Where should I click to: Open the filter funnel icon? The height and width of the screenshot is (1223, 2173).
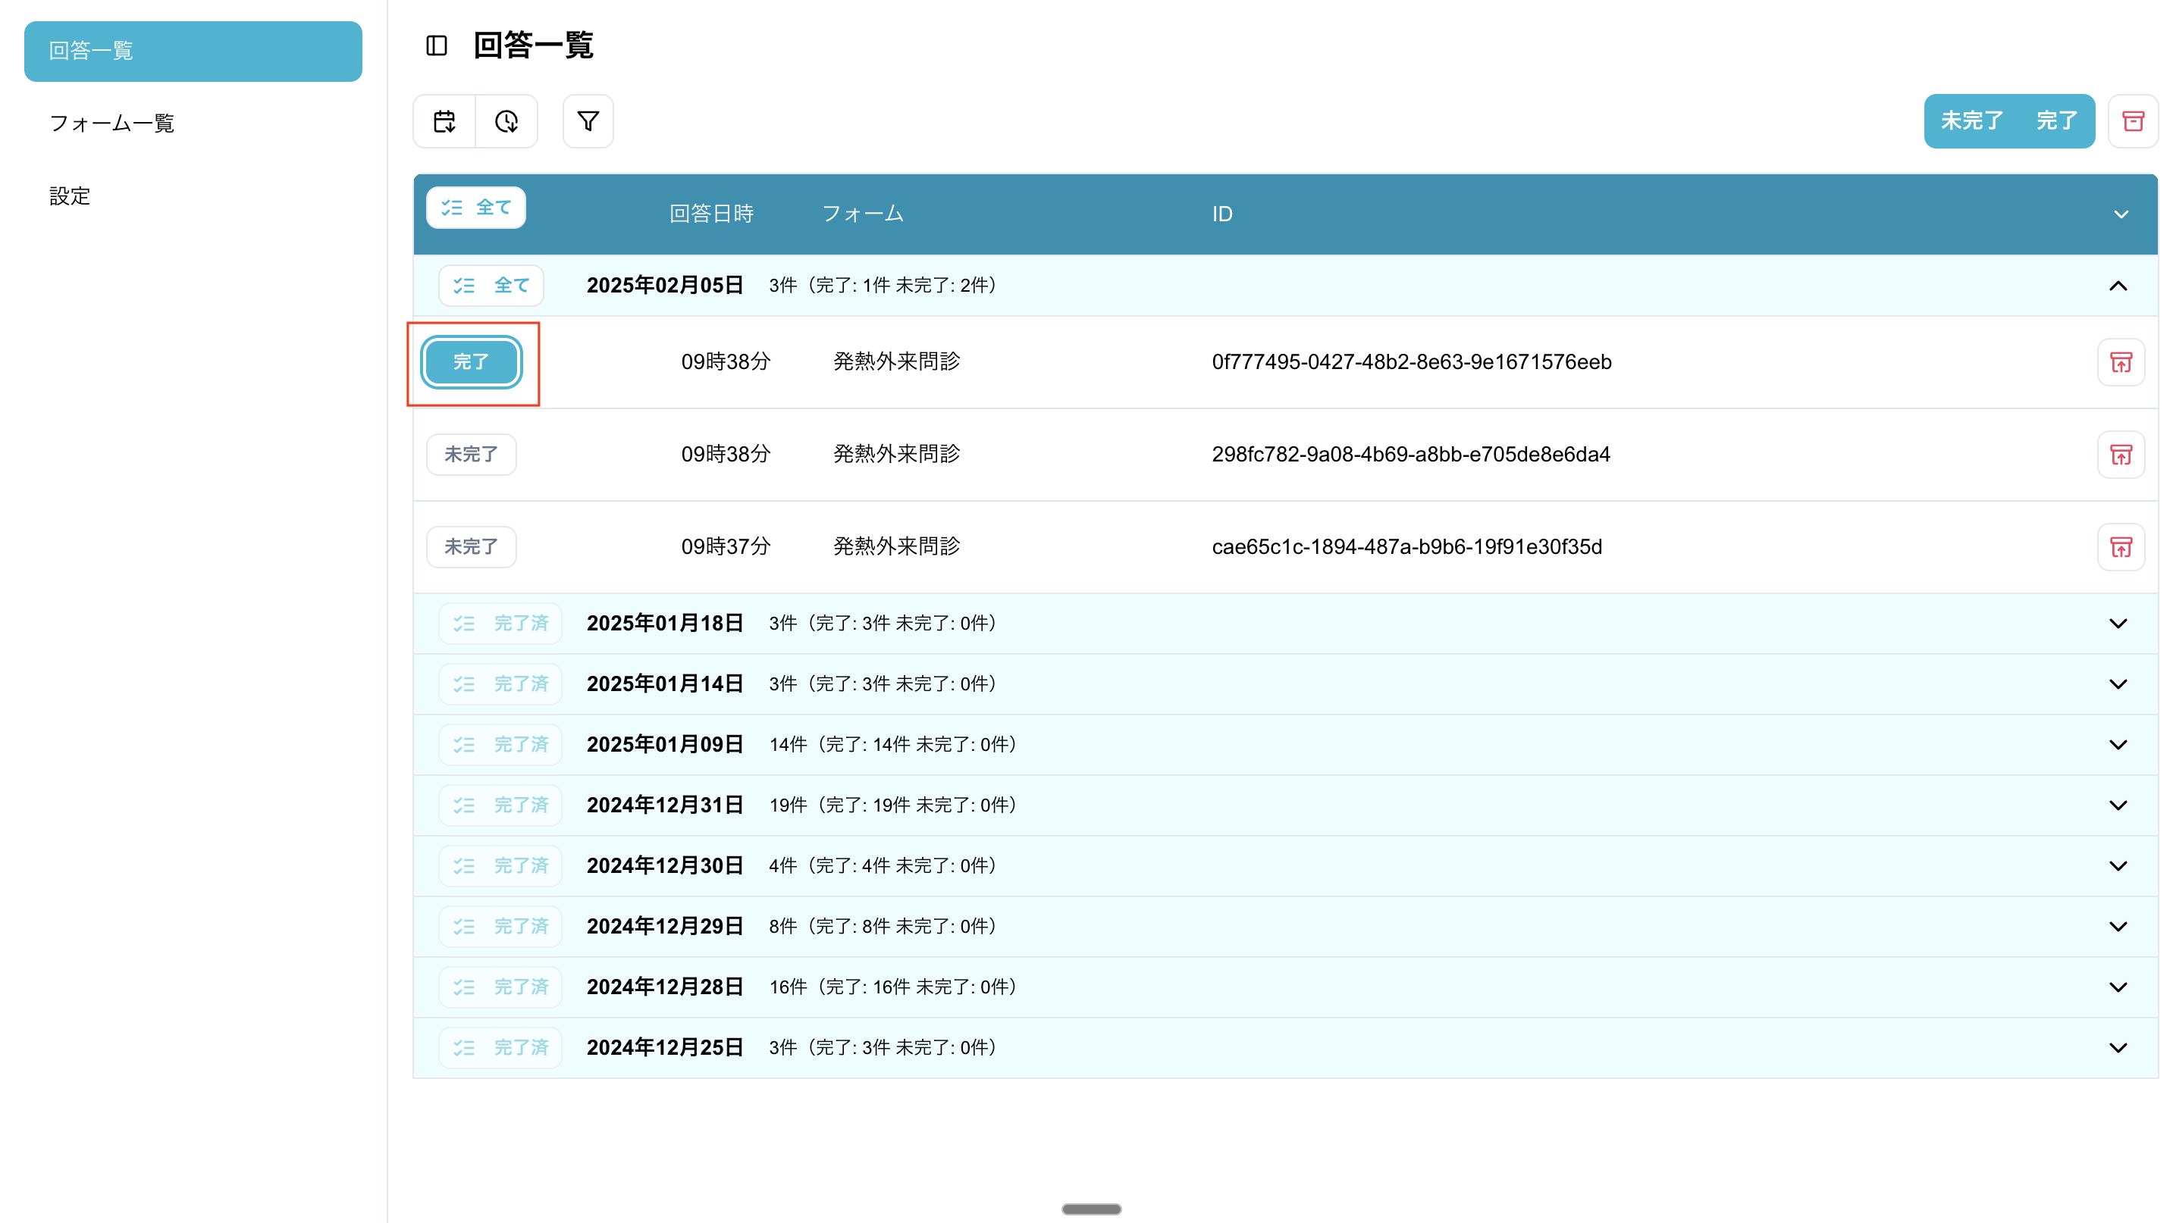(588, 121)
